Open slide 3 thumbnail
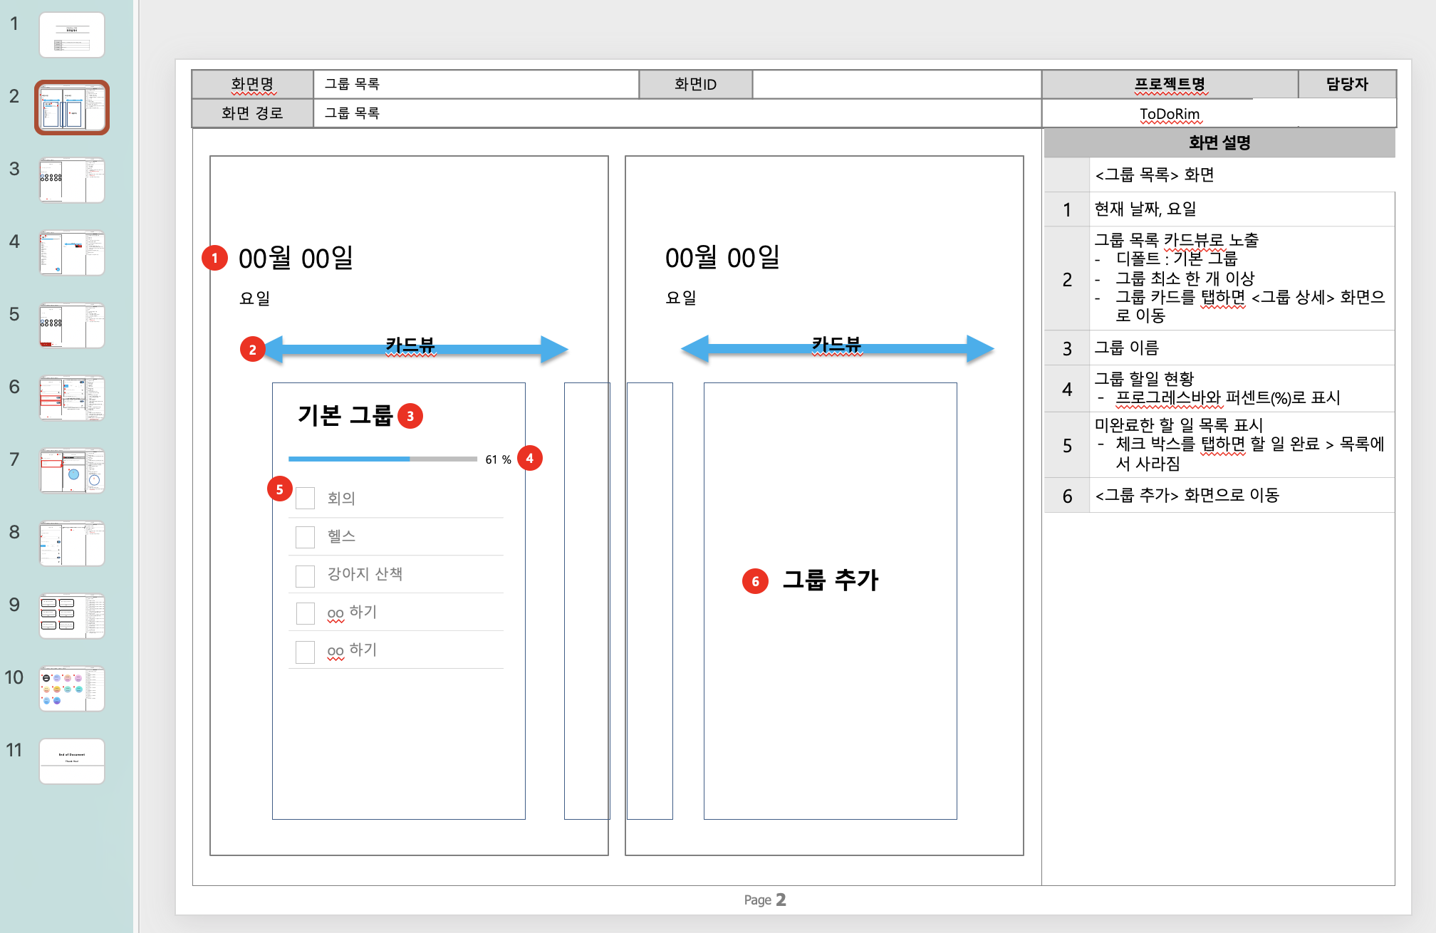This screenshot has width=1436, height=933. pyautogui.click(x=72, y=180)
